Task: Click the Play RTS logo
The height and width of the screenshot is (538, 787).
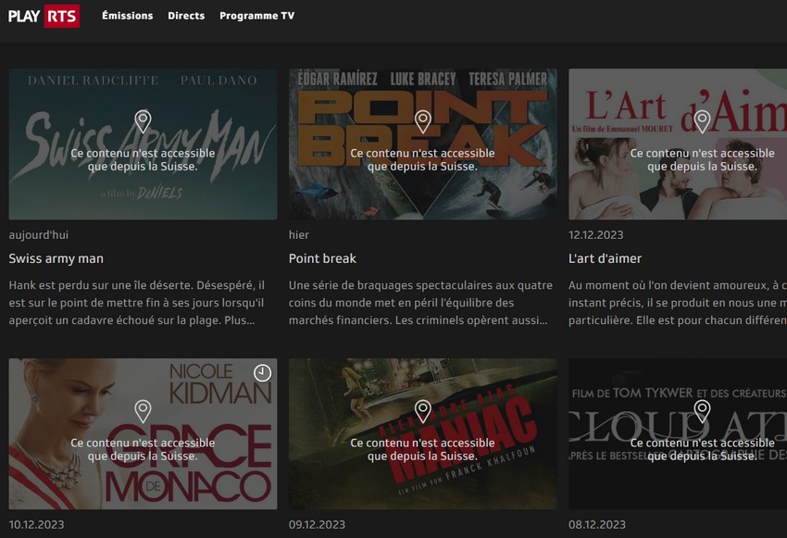Action: point(44,16)
